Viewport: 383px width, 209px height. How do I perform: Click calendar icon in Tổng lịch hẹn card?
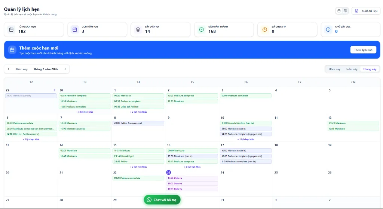coord(11,29)
